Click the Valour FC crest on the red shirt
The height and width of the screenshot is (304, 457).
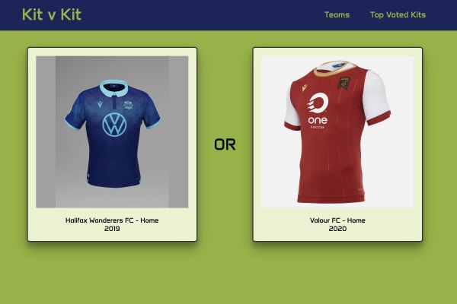pos(344,83)
